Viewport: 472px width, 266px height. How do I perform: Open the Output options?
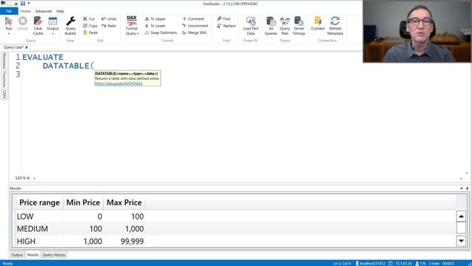pyautogui.click(x=52, y=26)
